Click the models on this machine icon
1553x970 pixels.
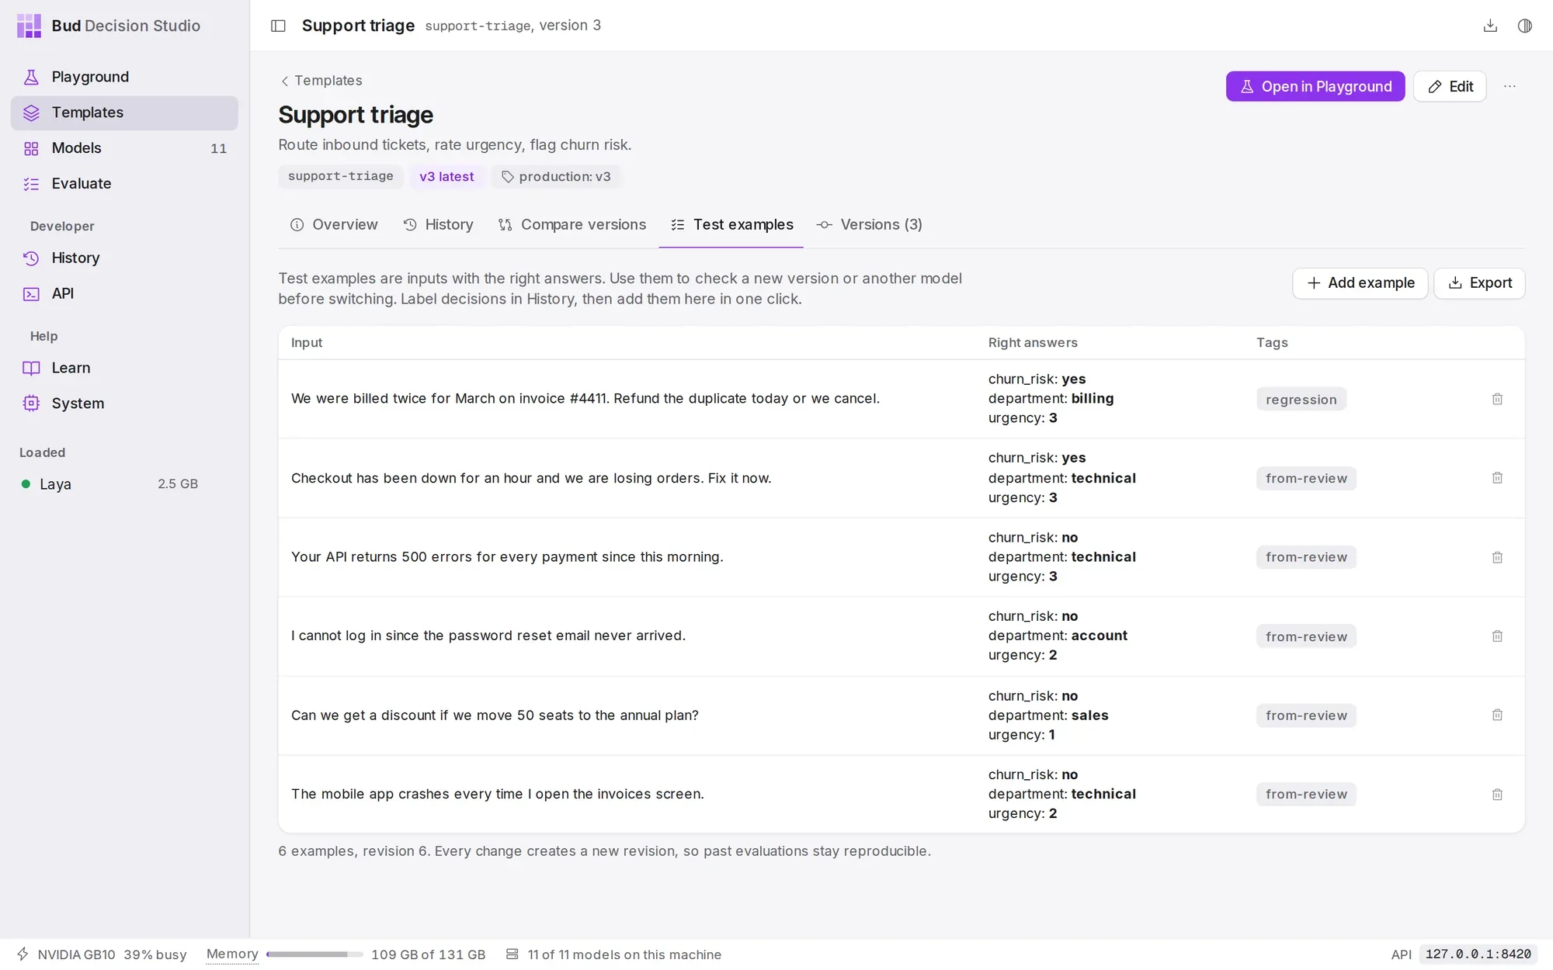click(x=512, y=954)
